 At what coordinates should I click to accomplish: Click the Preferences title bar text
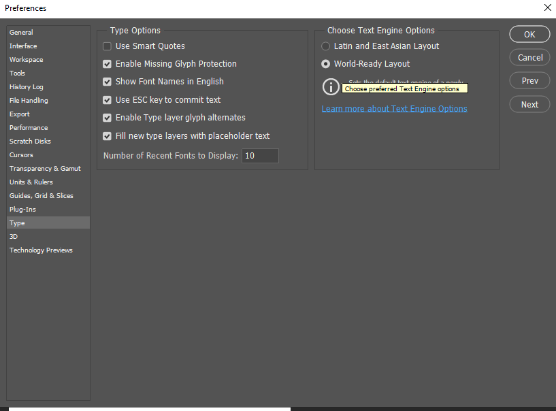tap(26, 7)
